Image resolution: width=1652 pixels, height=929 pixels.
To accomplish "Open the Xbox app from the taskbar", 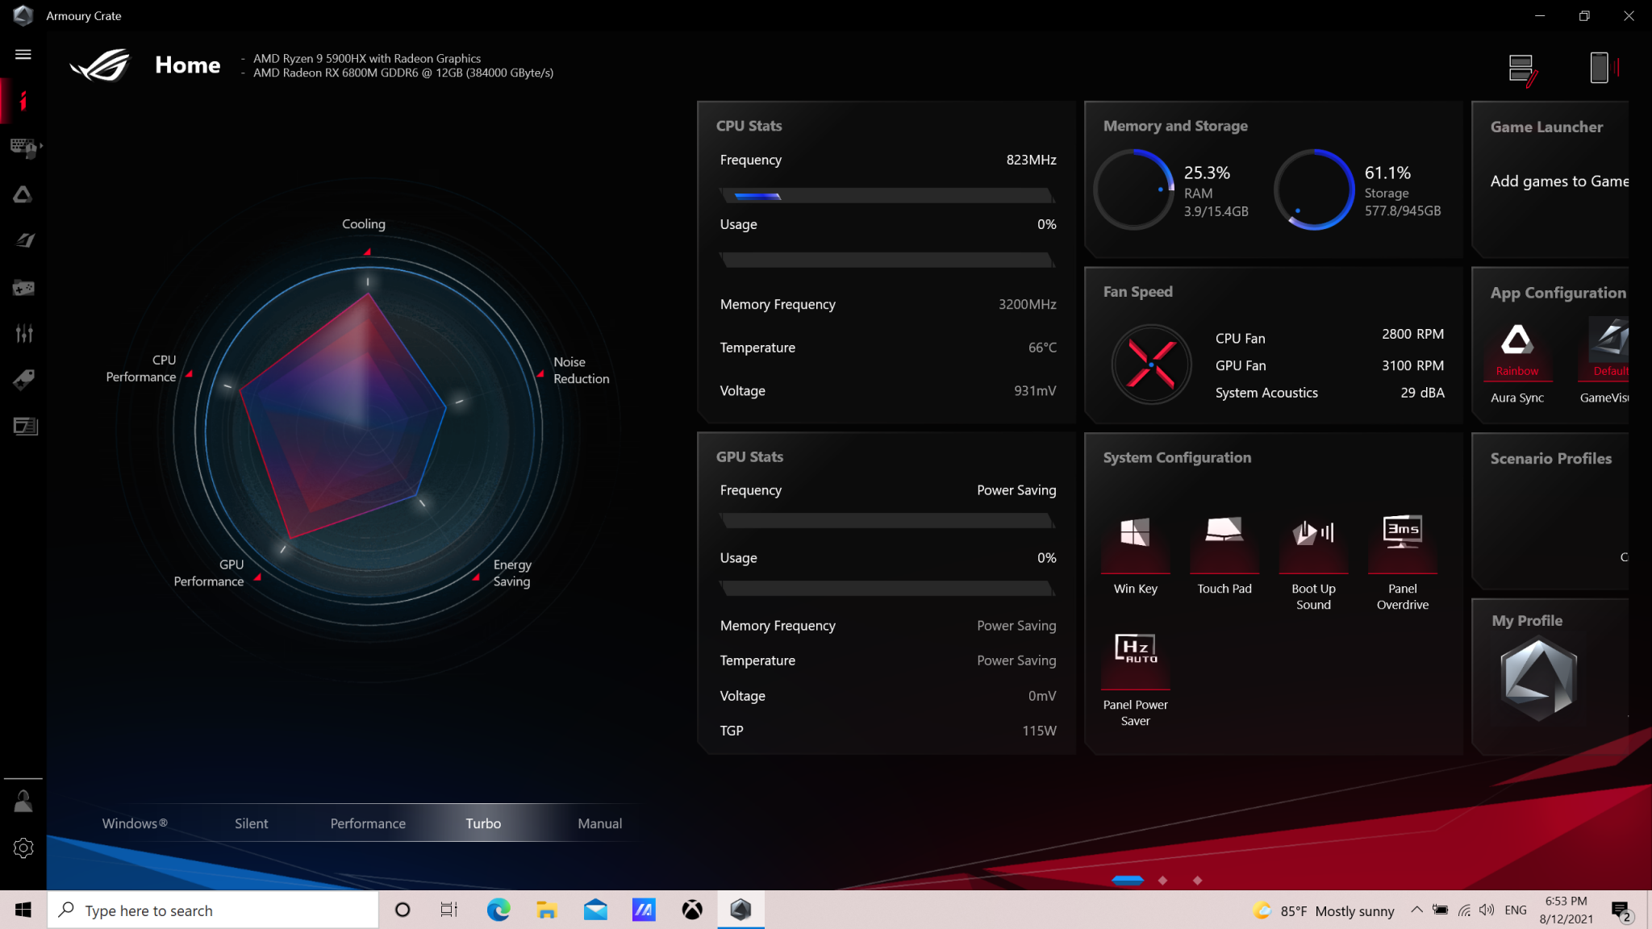I will tap(692, 910).
